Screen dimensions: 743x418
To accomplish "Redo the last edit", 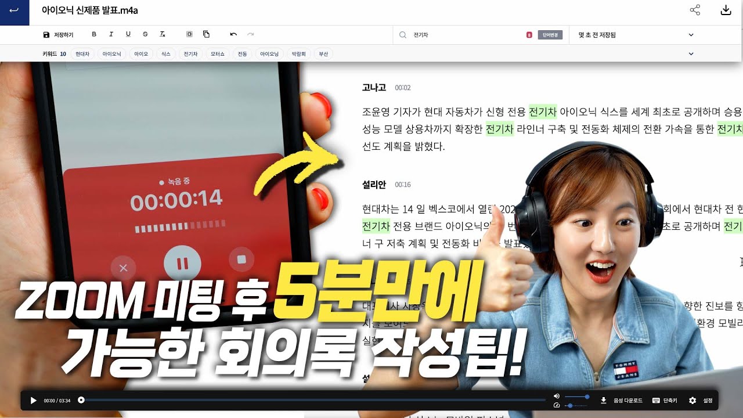I will click(x=251, y=34).
